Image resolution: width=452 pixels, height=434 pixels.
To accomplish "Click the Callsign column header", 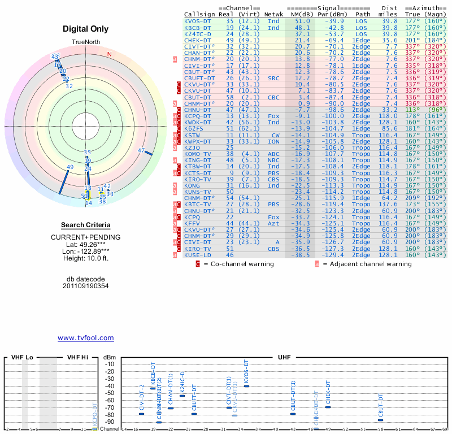I will [x=199, y=15].
